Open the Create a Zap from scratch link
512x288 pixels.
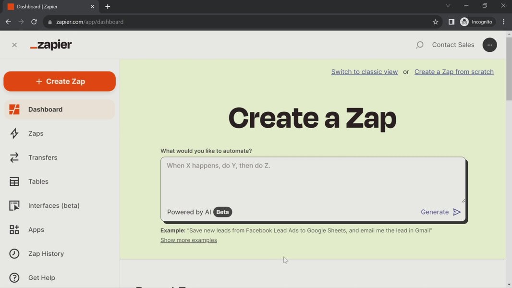tap(453, 72)
